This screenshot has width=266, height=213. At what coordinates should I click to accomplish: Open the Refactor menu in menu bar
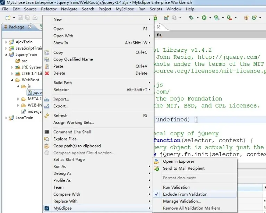pyautogui.click(x=49, y=9)
